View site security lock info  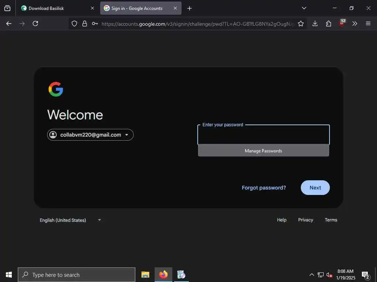pos(85,23)
